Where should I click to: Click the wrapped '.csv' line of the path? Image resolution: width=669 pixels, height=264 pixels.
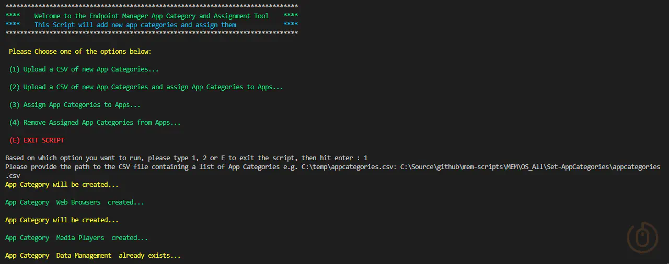(x=13, y=176)
